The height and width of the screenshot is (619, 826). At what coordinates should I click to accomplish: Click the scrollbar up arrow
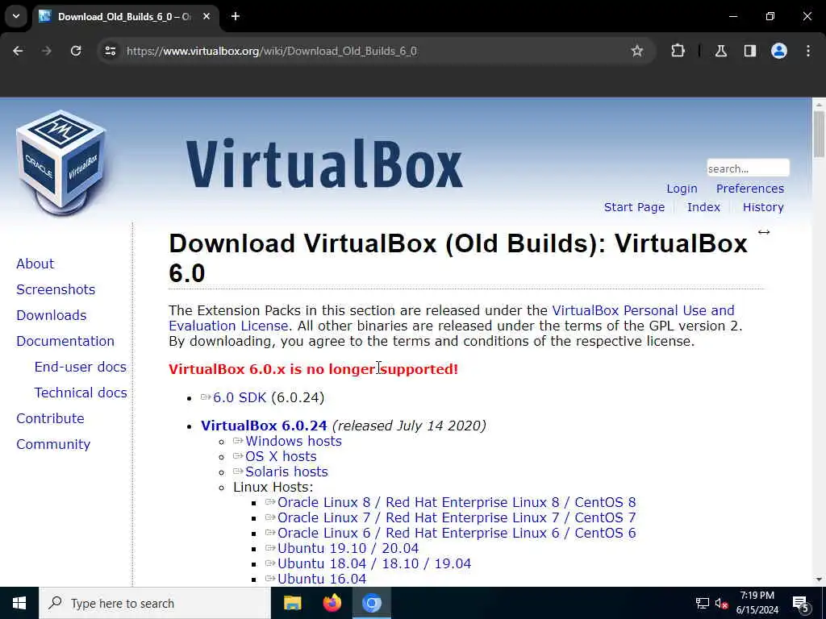point(819,104)
